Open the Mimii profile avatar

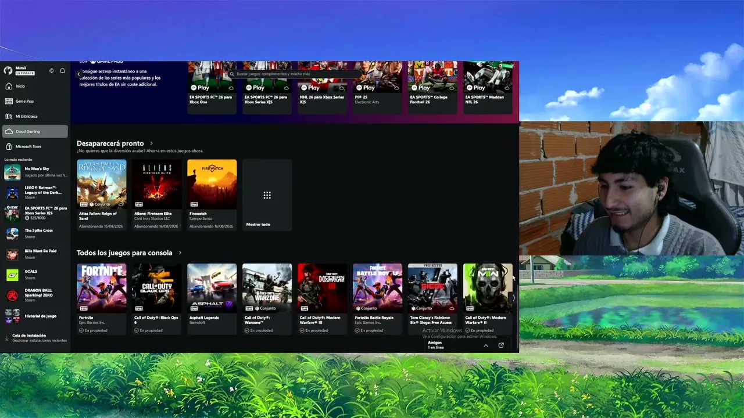coord(8,70)
